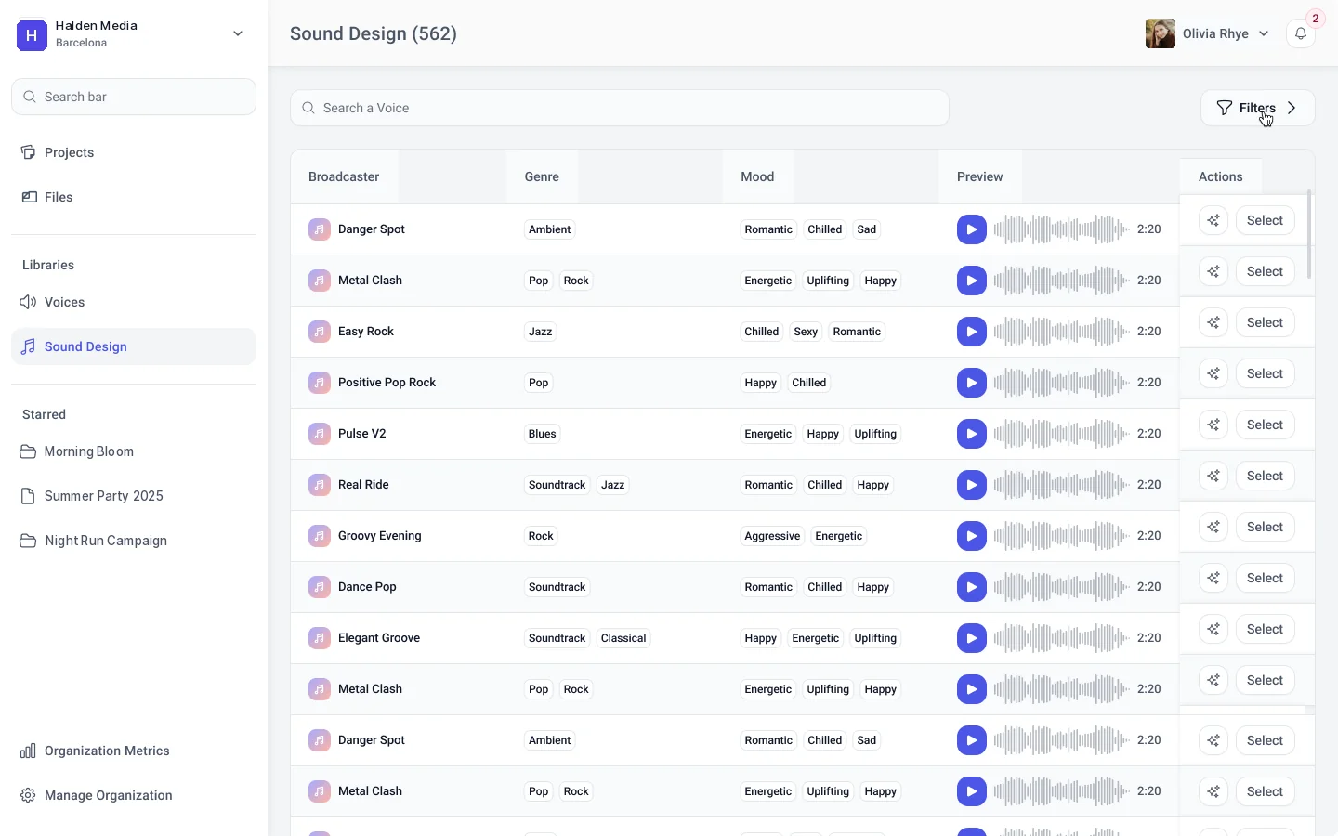This screenshot has height=836, width=1338.
Task: Select the Groovy Evening track
Action: [x=1265, y=527]
